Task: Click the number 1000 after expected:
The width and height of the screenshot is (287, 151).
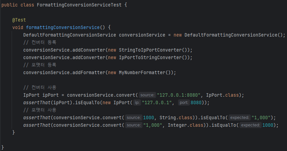Action: click(268, 125)
